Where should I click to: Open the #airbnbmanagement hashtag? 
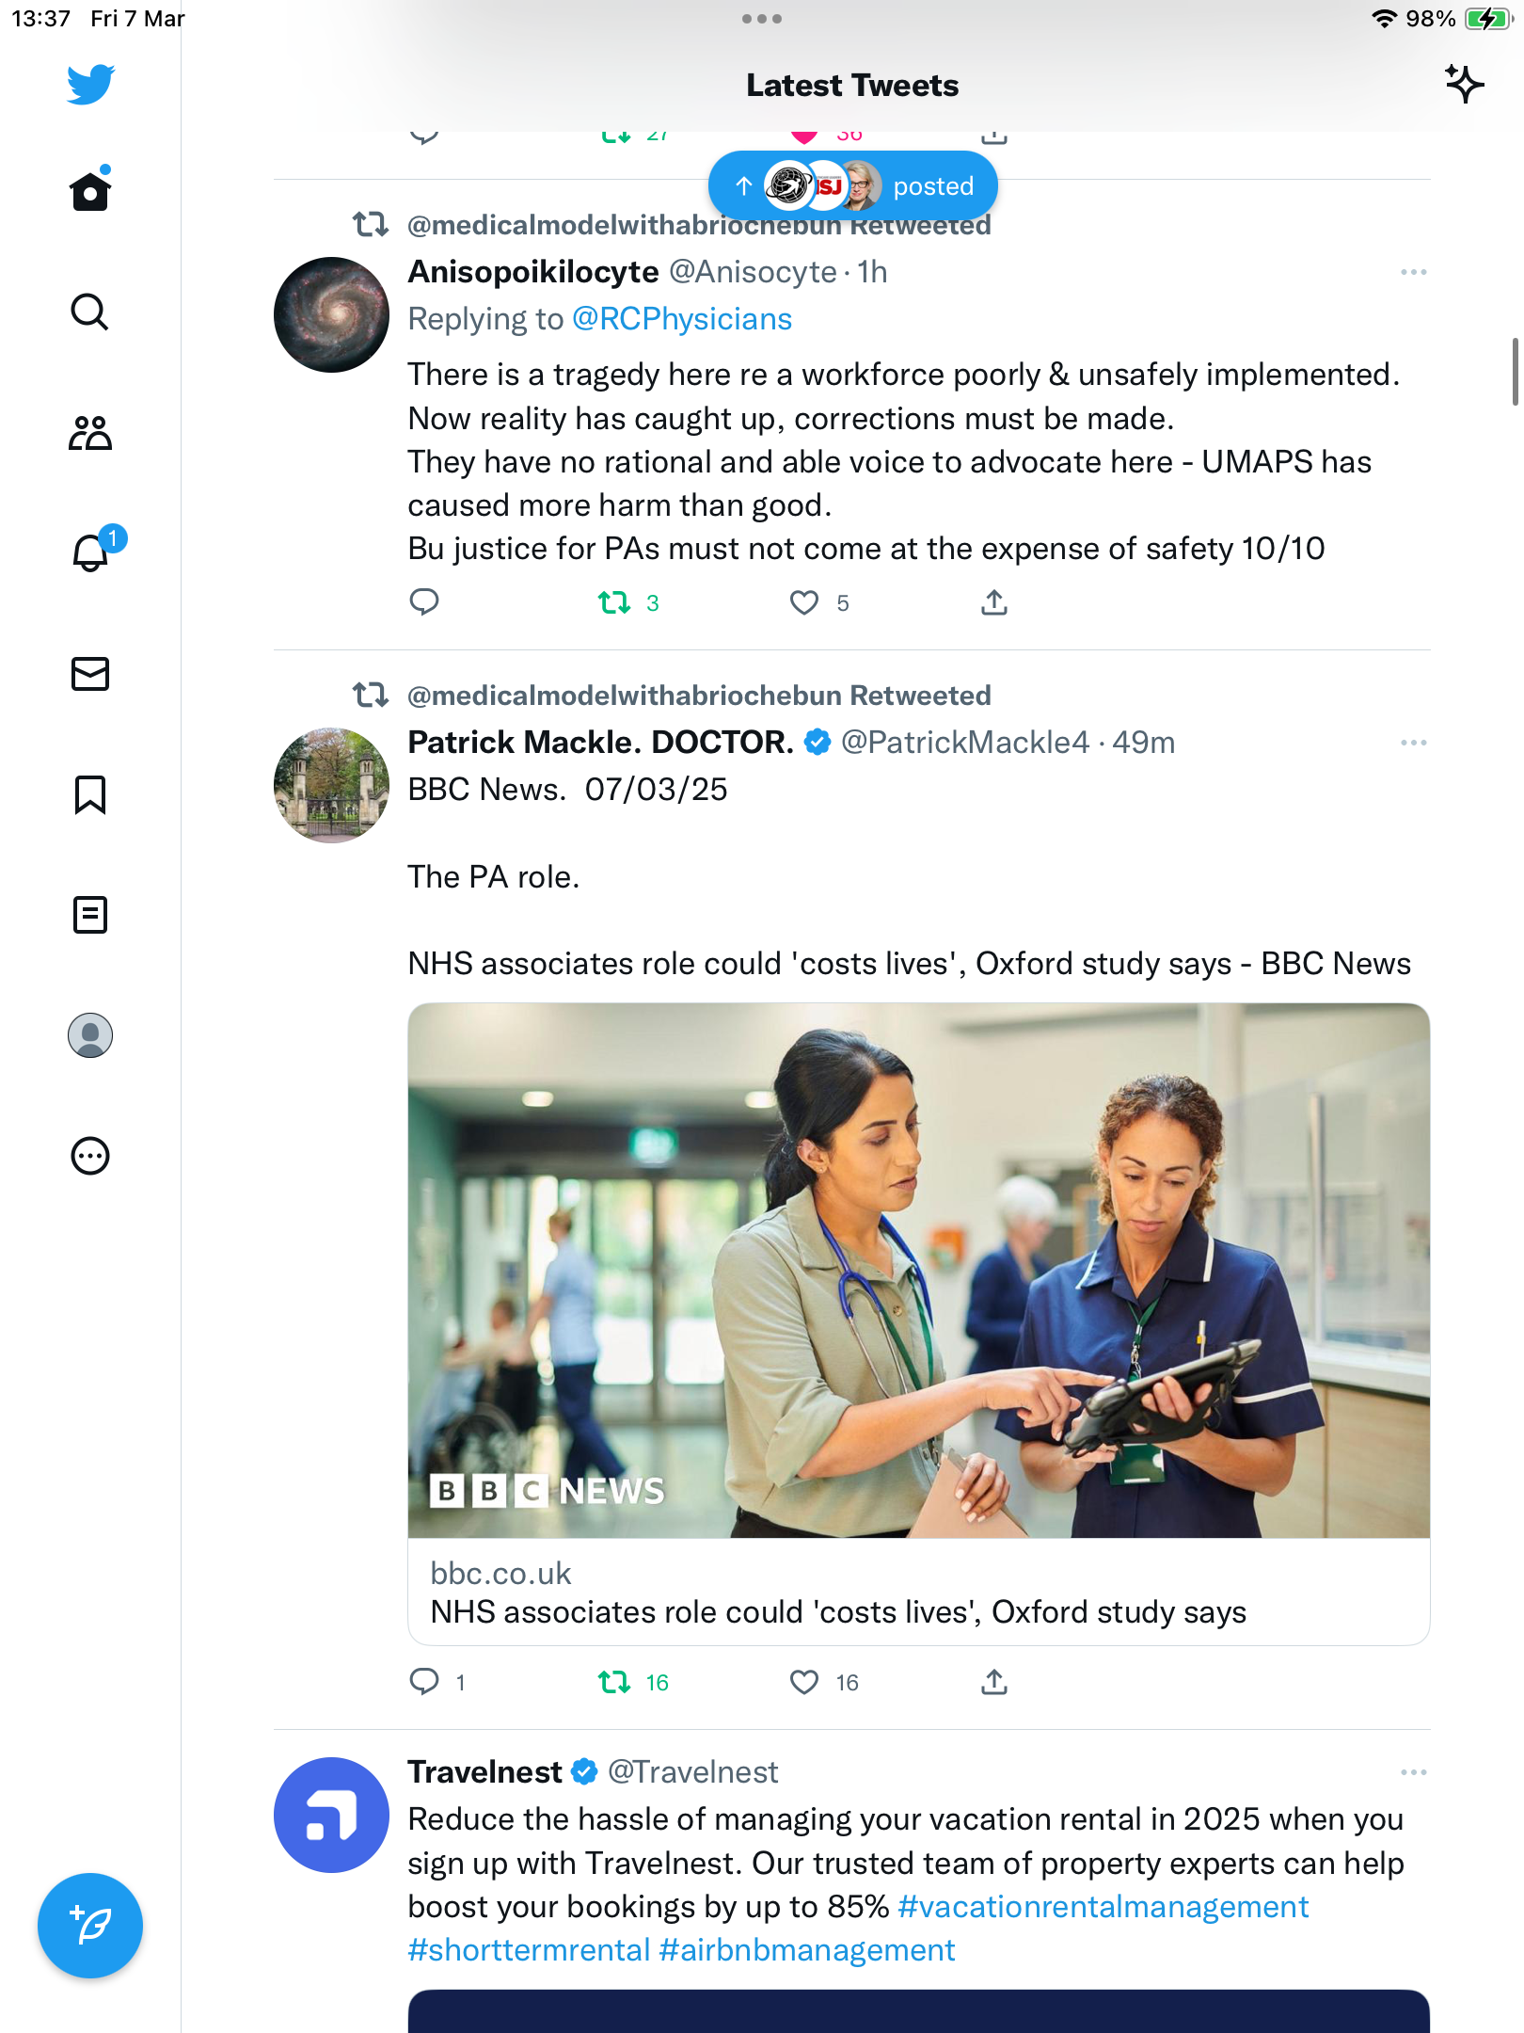tap(807, 1950)
